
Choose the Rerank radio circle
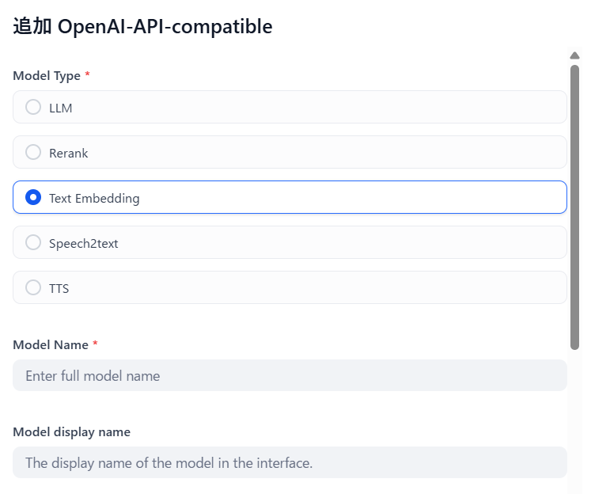(33, 152)
